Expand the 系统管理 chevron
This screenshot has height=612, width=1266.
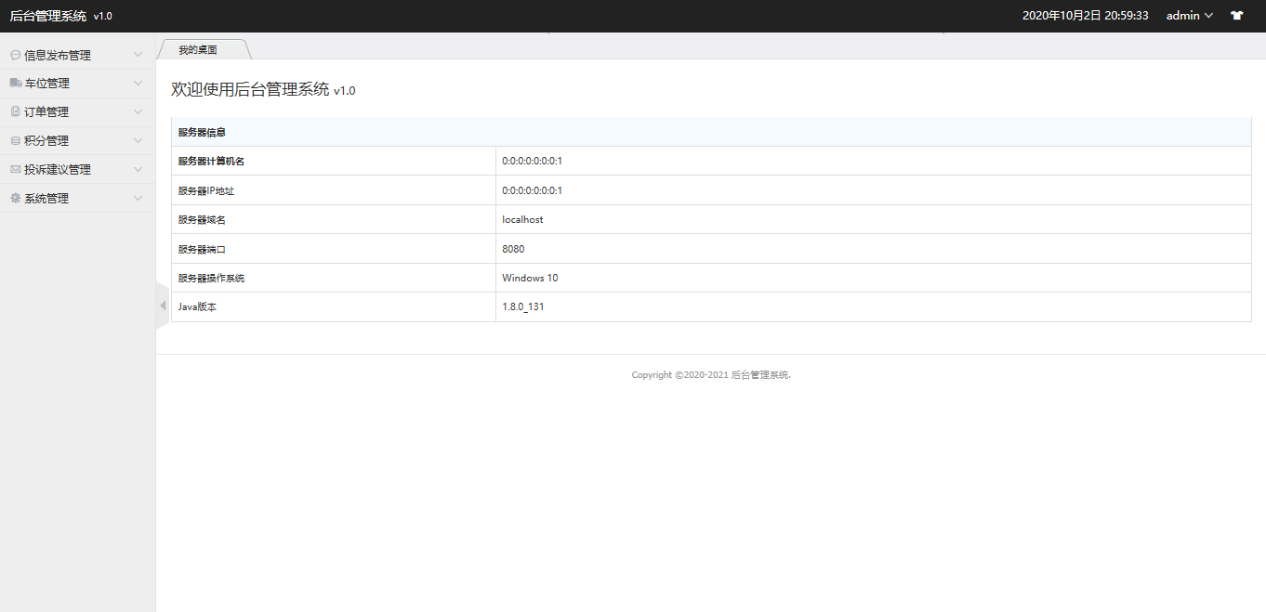point(138,199)
